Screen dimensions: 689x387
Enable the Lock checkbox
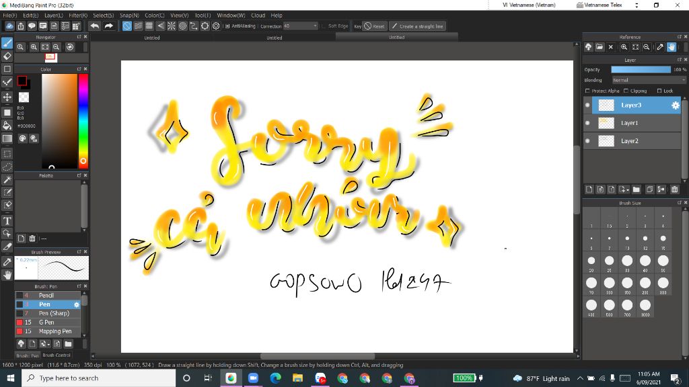[659, 91]
